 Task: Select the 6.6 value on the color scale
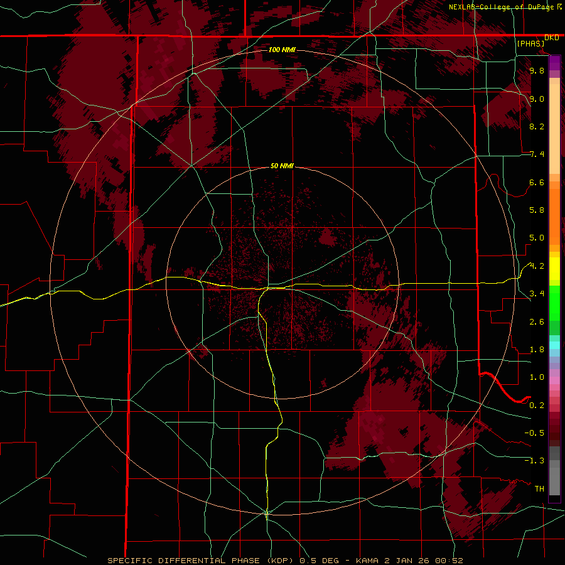click(537, 182)
